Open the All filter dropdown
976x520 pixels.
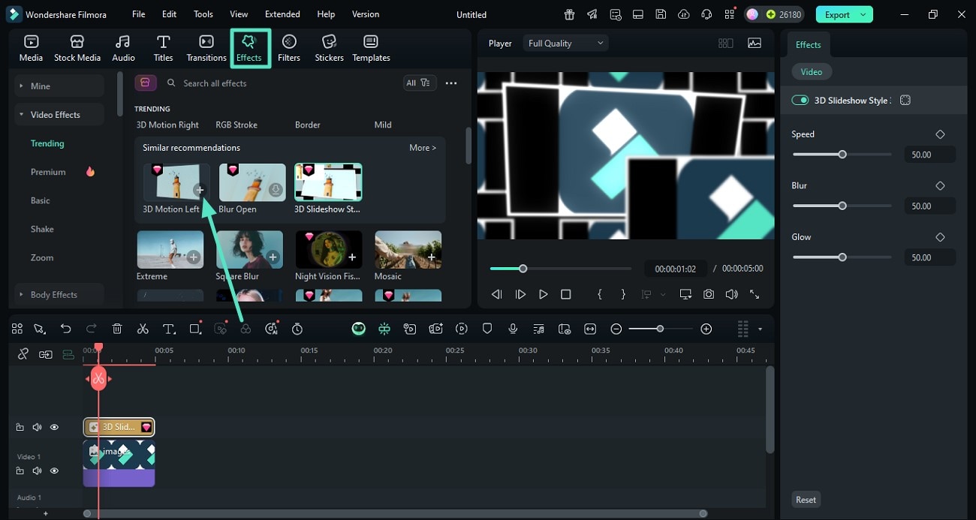(419, 83)
